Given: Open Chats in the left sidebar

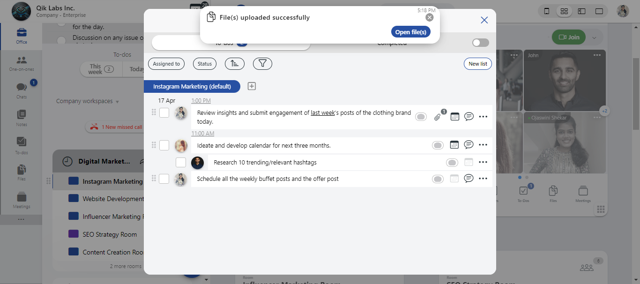Looking at the screenshot, I should [22, 90].
